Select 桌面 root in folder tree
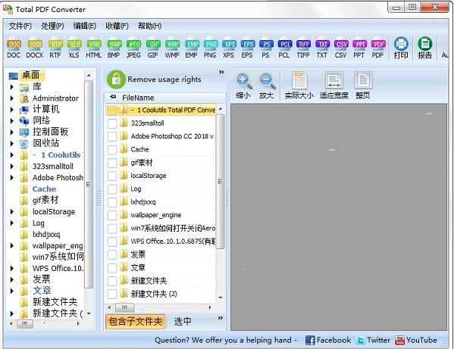 (31, 75)
